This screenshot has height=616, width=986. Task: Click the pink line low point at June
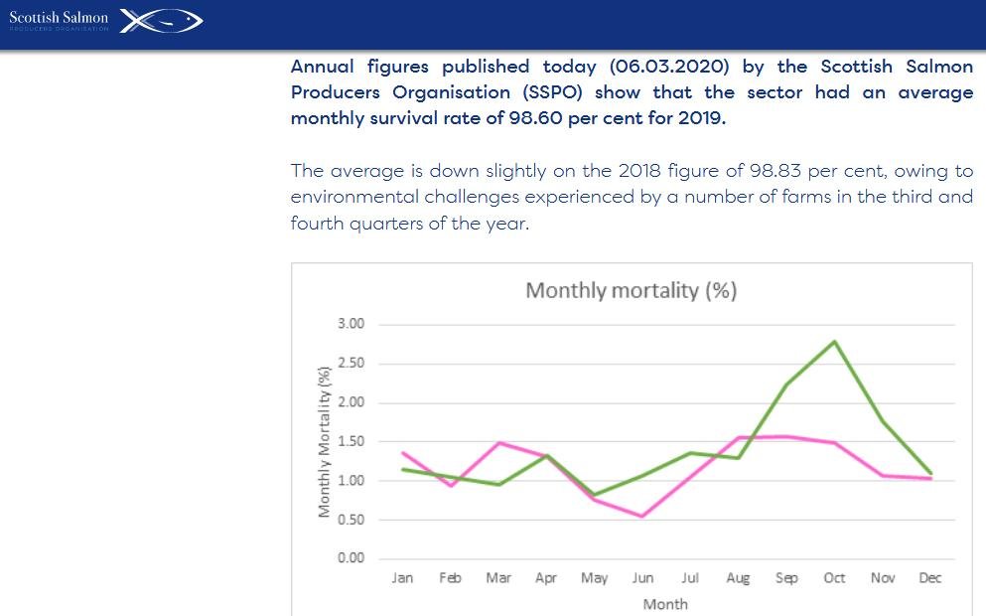click(641, 516)
